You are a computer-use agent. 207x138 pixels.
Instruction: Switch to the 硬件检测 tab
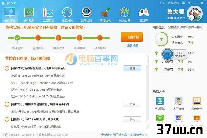[29, 15]
